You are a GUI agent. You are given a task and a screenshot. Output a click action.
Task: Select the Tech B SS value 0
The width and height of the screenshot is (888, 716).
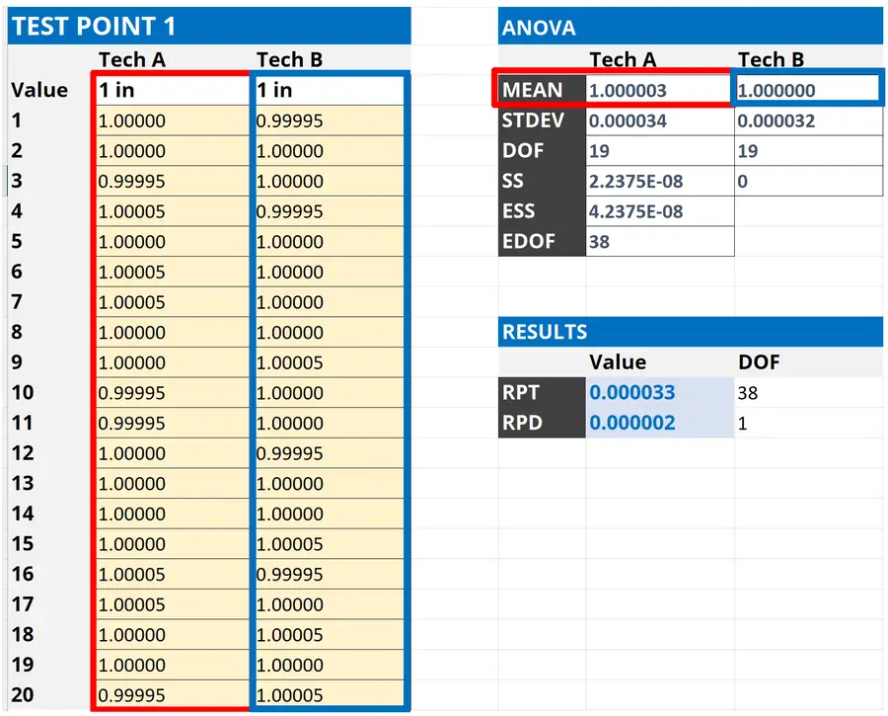808,181
